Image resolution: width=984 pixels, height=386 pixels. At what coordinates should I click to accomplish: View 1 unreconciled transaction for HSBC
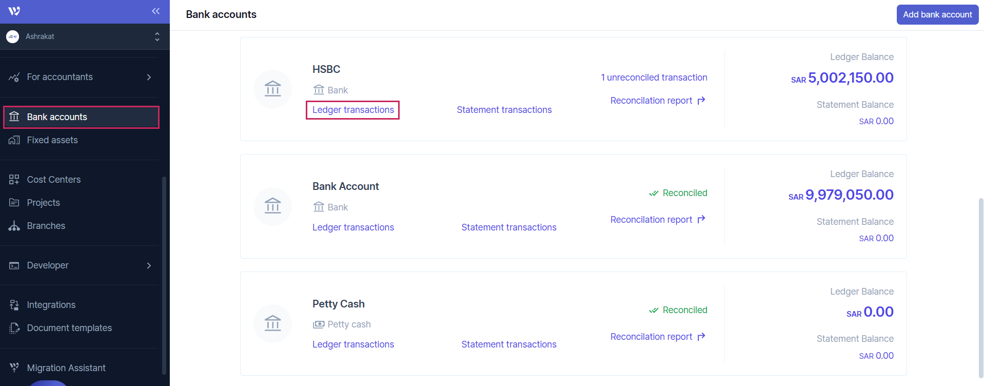[x=654, y=78]
